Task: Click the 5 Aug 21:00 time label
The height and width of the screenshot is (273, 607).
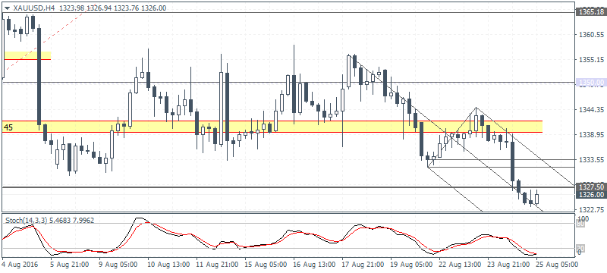Action: click(x=69, y=265)
